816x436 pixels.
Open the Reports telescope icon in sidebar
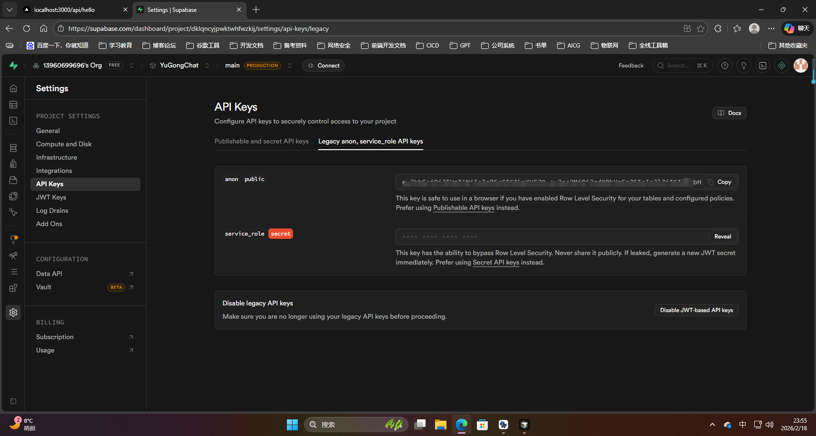tap(13, 256)
